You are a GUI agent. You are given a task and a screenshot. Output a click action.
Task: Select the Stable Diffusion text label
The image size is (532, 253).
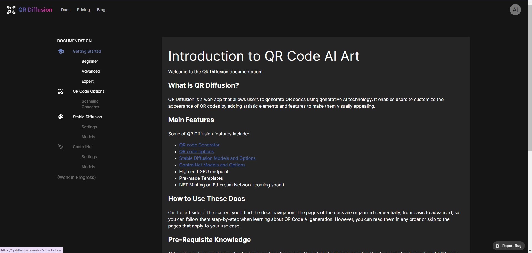coord(87,117)
